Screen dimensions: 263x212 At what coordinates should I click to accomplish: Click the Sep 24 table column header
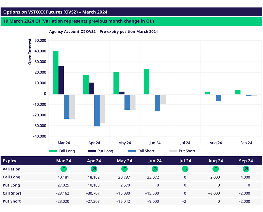[246, 161]
